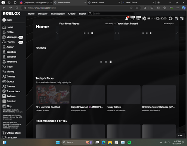Open Robux in the top navigation
This screenshot has width=187, height=146.
pyautogui.click(x=83, y=13)
